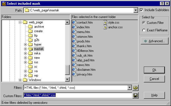
Task: Click the anchor.css file icon
Action: (105, 27)
